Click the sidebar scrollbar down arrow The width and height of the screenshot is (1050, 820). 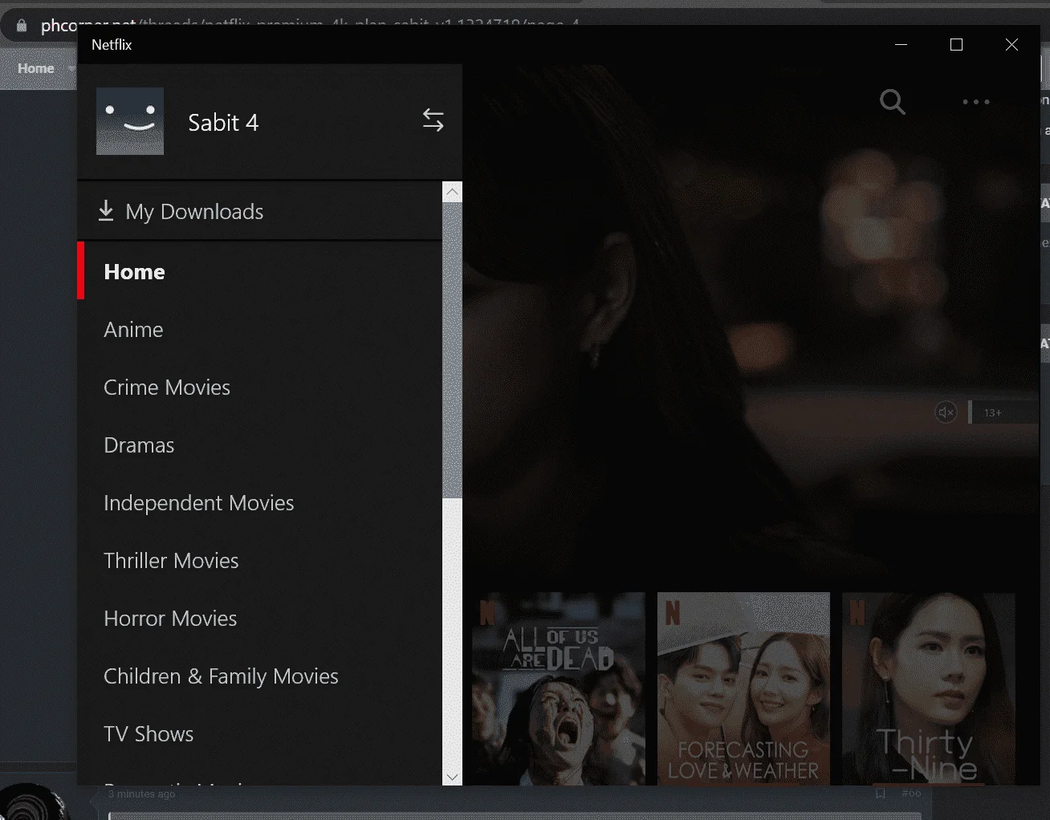click(452, 776)
